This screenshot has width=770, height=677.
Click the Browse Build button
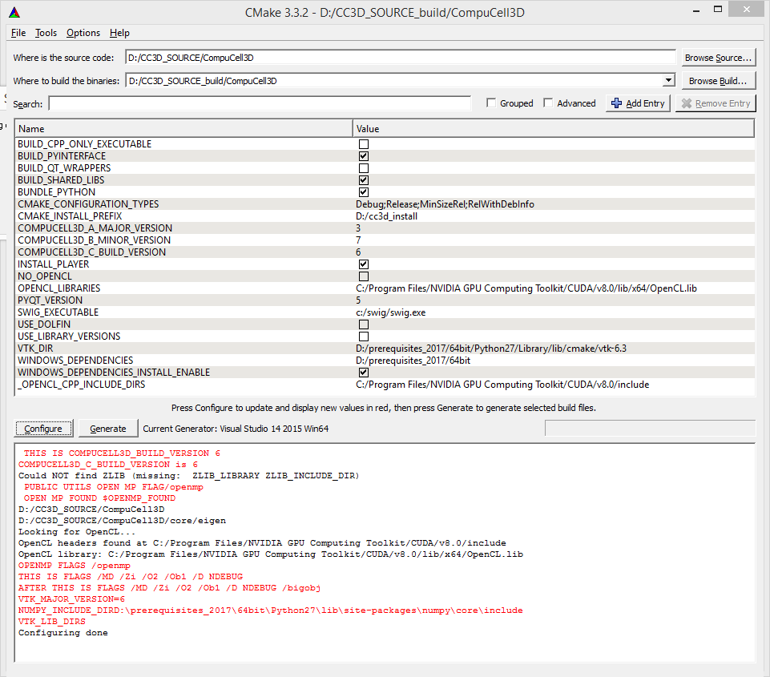click(x=719, y=81)
